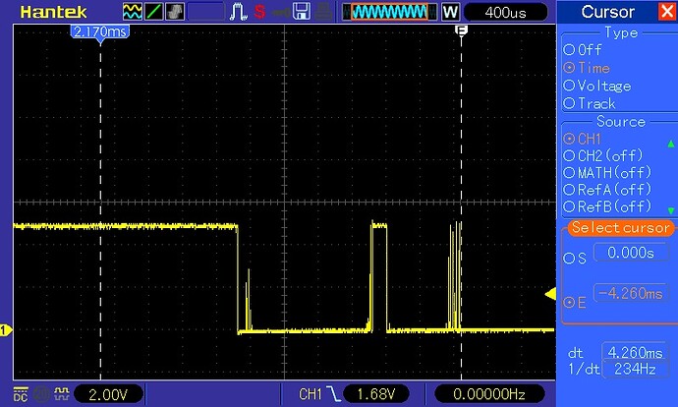This screenshot has width=678, height=407.
Task: Click the grayed key lock icon
Action: pos(281,13)
